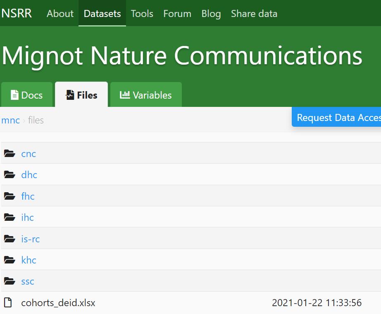Click the folder icon beside khc
381x314 pixels.
tap(10, 260)
